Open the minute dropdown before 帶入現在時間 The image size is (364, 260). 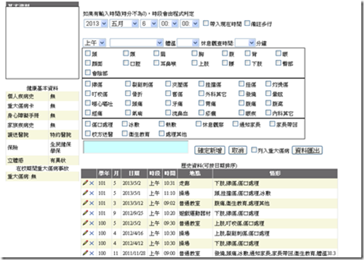tap(190, 23)
